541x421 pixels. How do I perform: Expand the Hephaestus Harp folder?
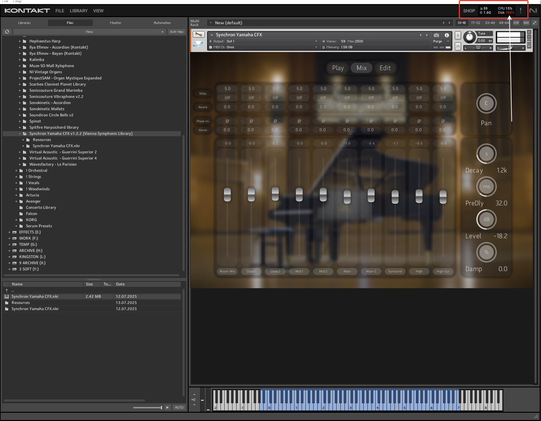click(x=20, y=41)
